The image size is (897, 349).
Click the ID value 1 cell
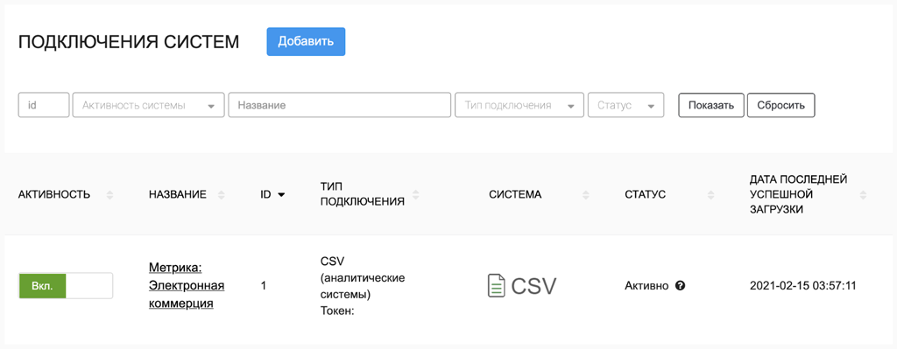pyautogui.click(x=263, y=286)
